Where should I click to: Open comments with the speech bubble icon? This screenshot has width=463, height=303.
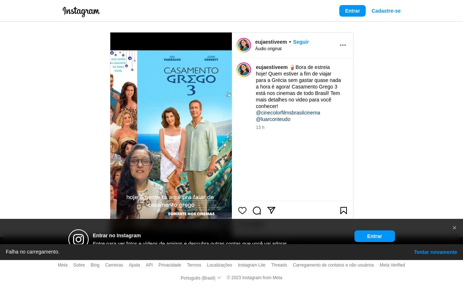pyautogui.click(x=257, y=211)
